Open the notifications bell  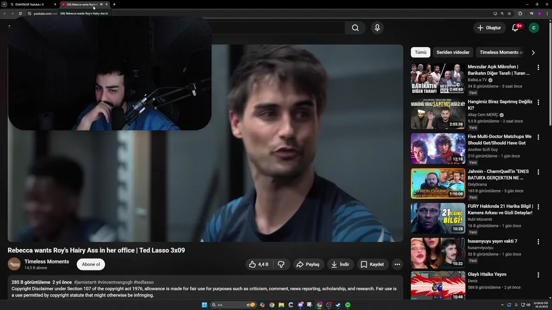click(x=515, y=28)
